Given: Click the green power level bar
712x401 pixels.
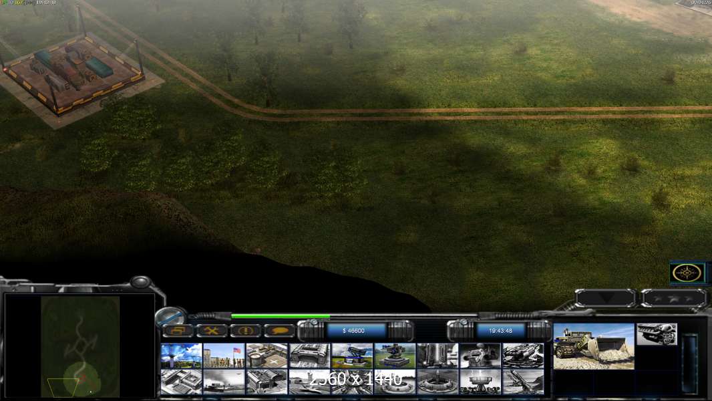Looking at the screenshot, I should [280, 315].
